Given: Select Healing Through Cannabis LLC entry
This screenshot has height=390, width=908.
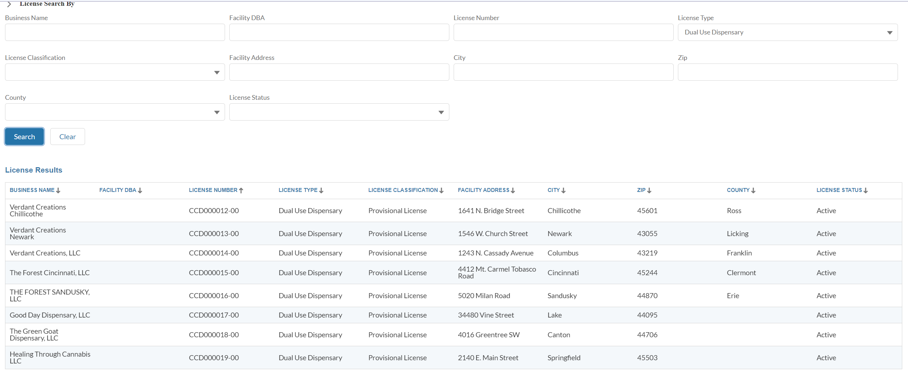Looking at the screenshot, I should [50, 358].
